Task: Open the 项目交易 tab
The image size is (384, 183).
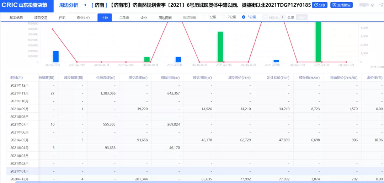Action: coord(41,17)
